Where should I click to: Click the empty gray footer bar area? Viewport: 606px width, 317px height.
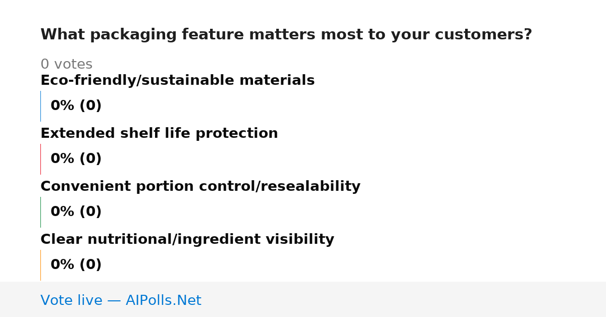[404, 299]
